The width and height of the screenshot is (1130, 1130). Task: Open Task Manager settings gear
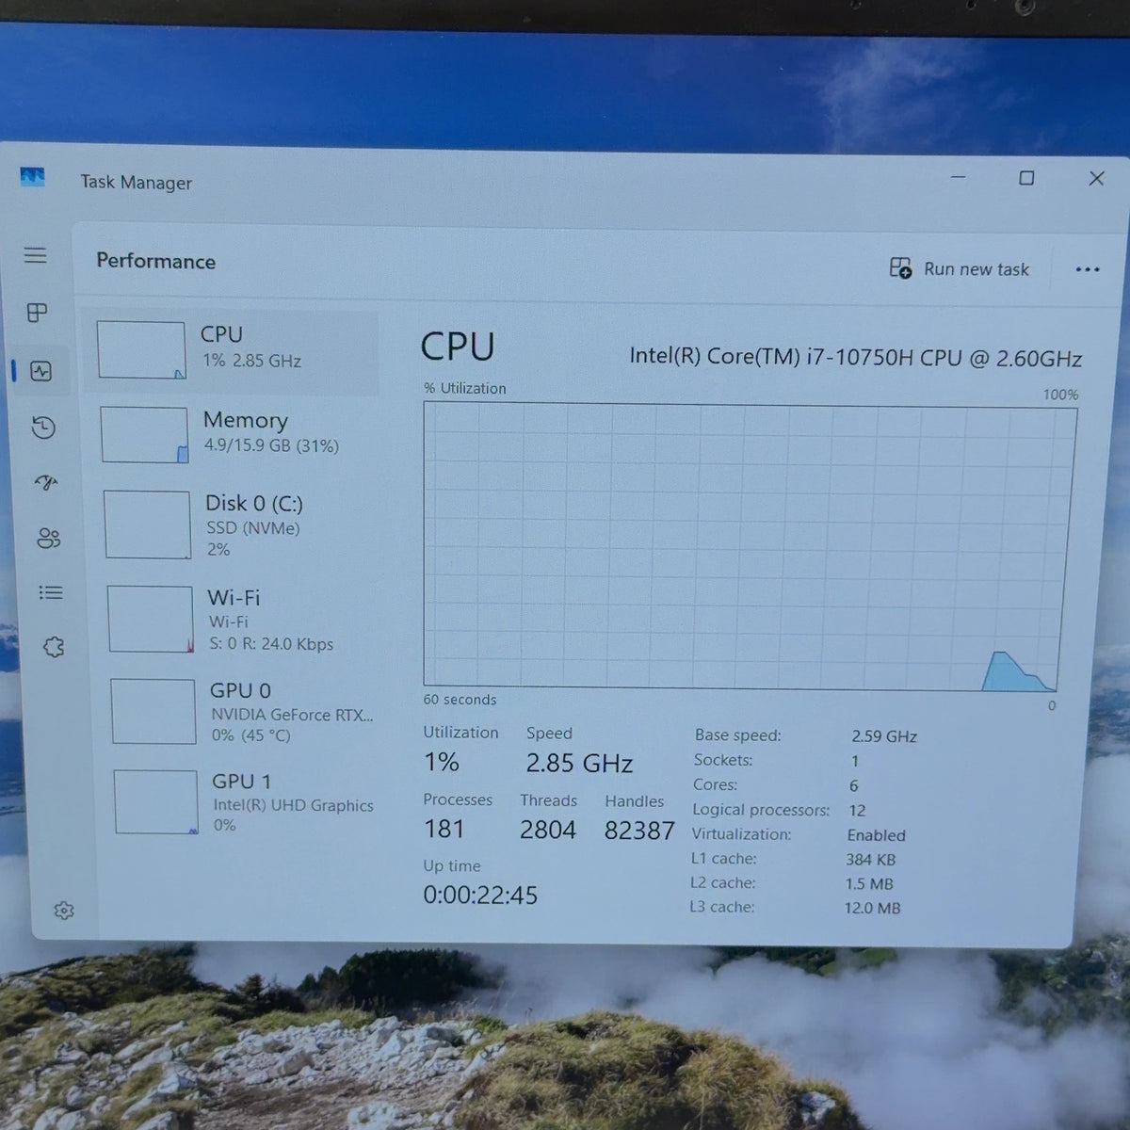(64, 911)
